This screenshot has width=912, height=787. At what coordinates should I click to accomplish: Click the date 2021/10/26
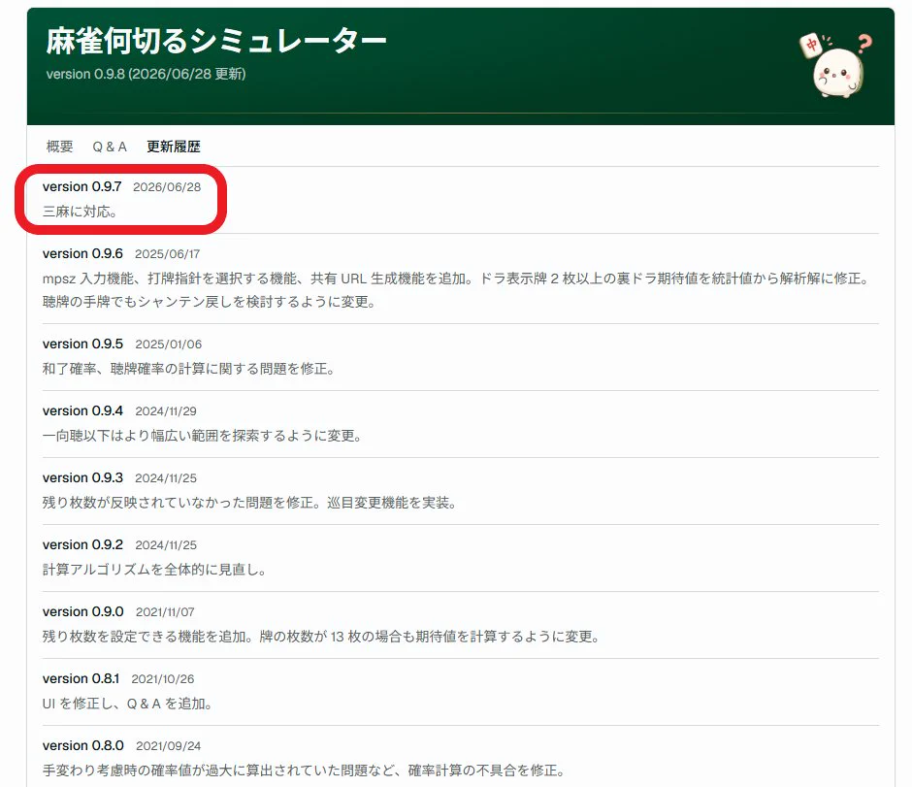[x=163, y=679]
